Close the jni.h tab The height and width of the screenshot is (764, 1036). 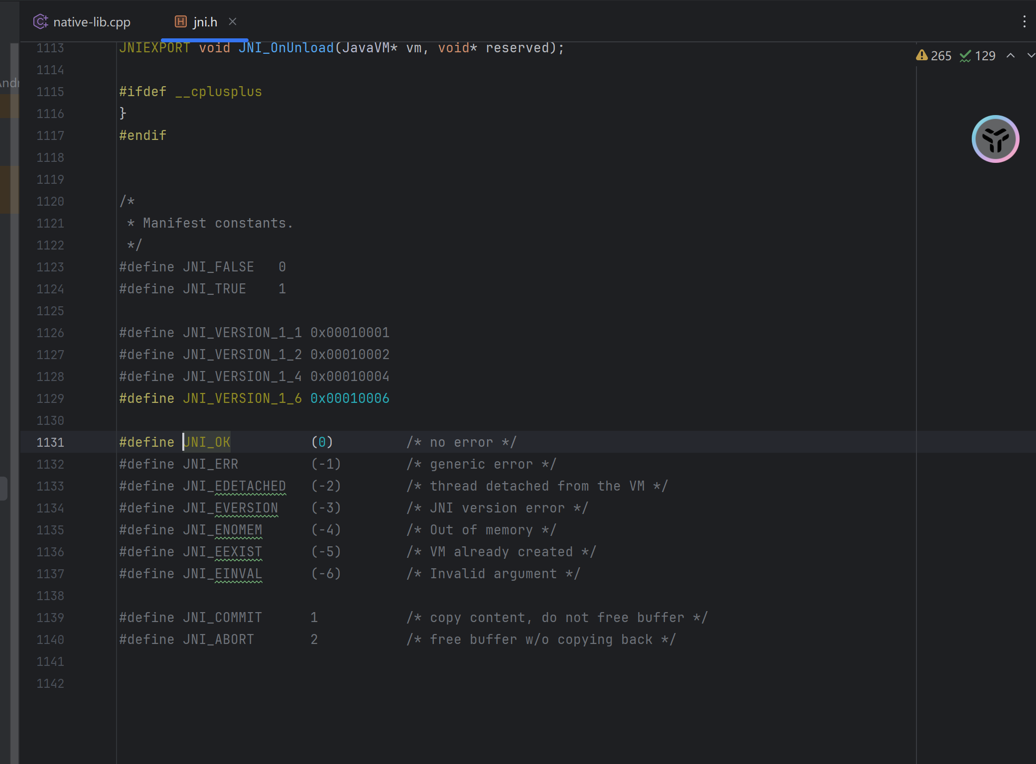point(233,21)
